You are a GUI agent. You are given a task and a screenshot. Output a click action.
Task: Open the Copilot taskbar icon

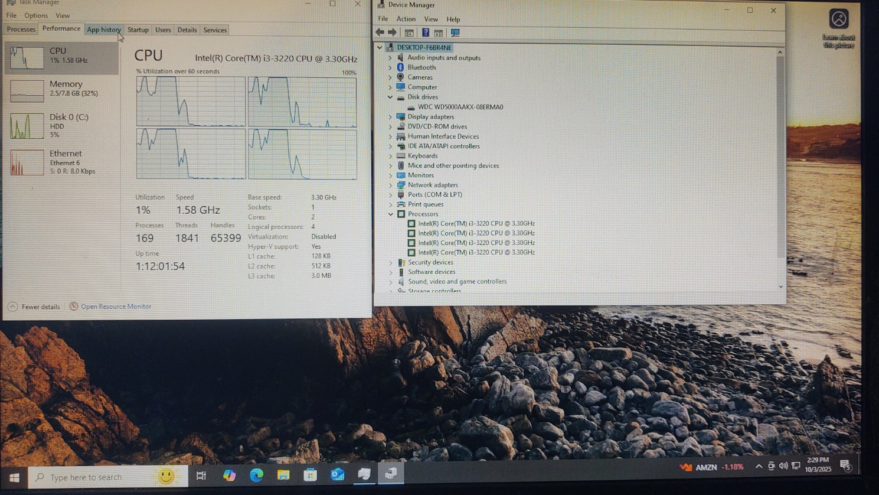tap(229, 476)
